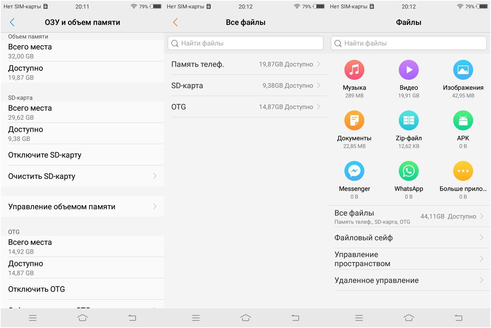Open the Документы category icon
The width and height of the screenshot is (491, 328).
click(x=354, y=121)
